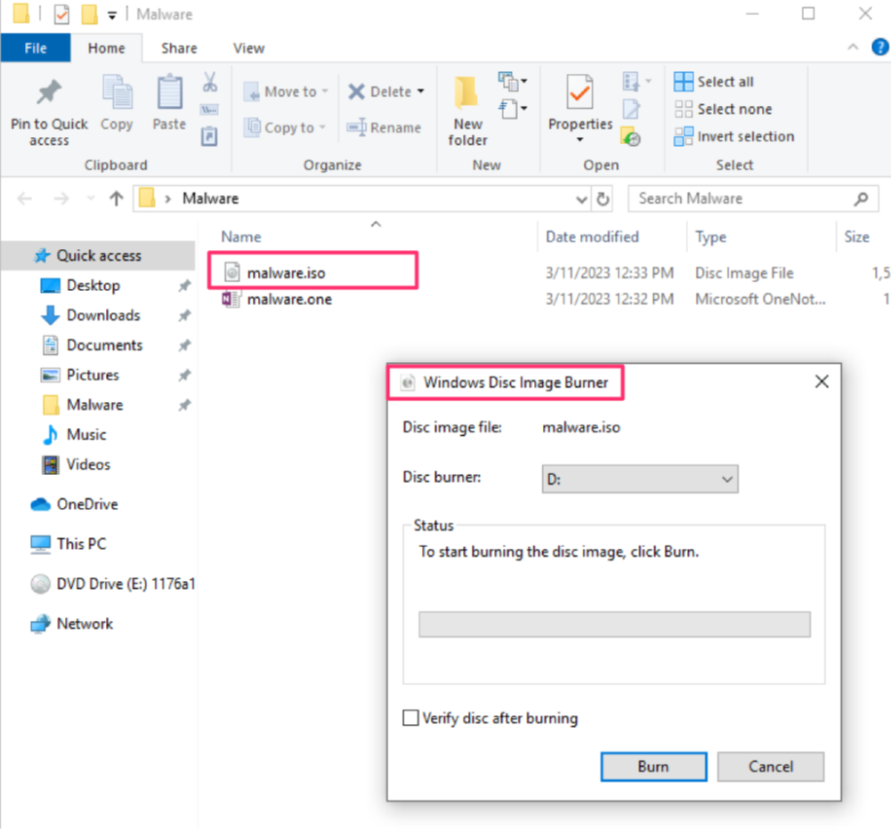Open Customize Quick Access Toolbar dropdown
The width and height of the screenshot is (891, 830).
click(x=112, y=15)
